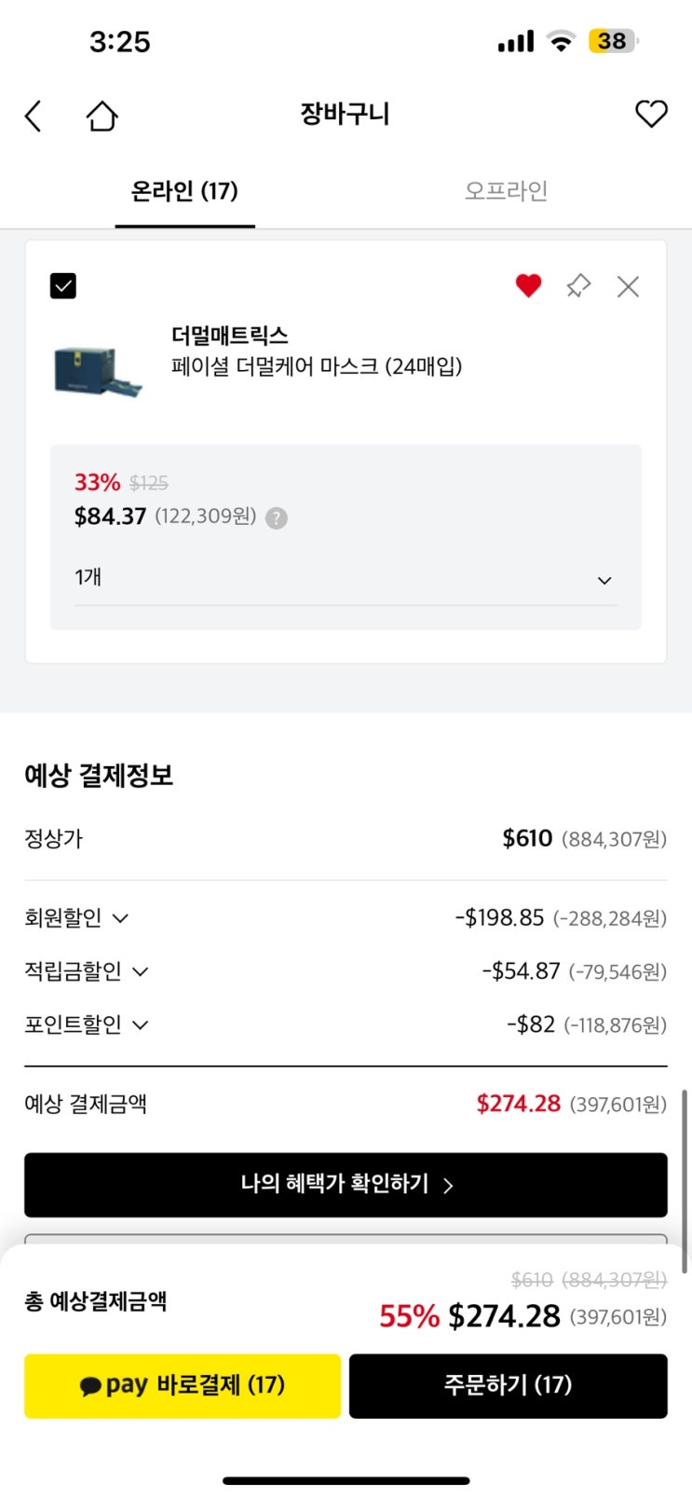Switch to 오프라인 tab
The image size is (692, 1498).
click(x=506, y=191)
